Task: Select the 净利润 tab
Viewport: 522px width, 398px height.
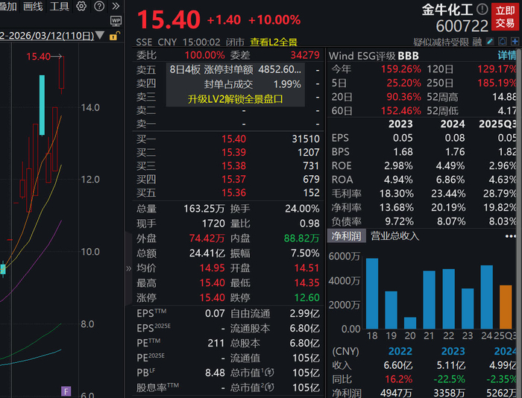Action: [x=346, y=236]
